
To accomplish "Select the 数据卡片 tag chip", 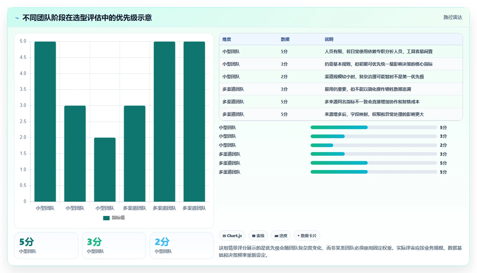I will tap(307, 236).
